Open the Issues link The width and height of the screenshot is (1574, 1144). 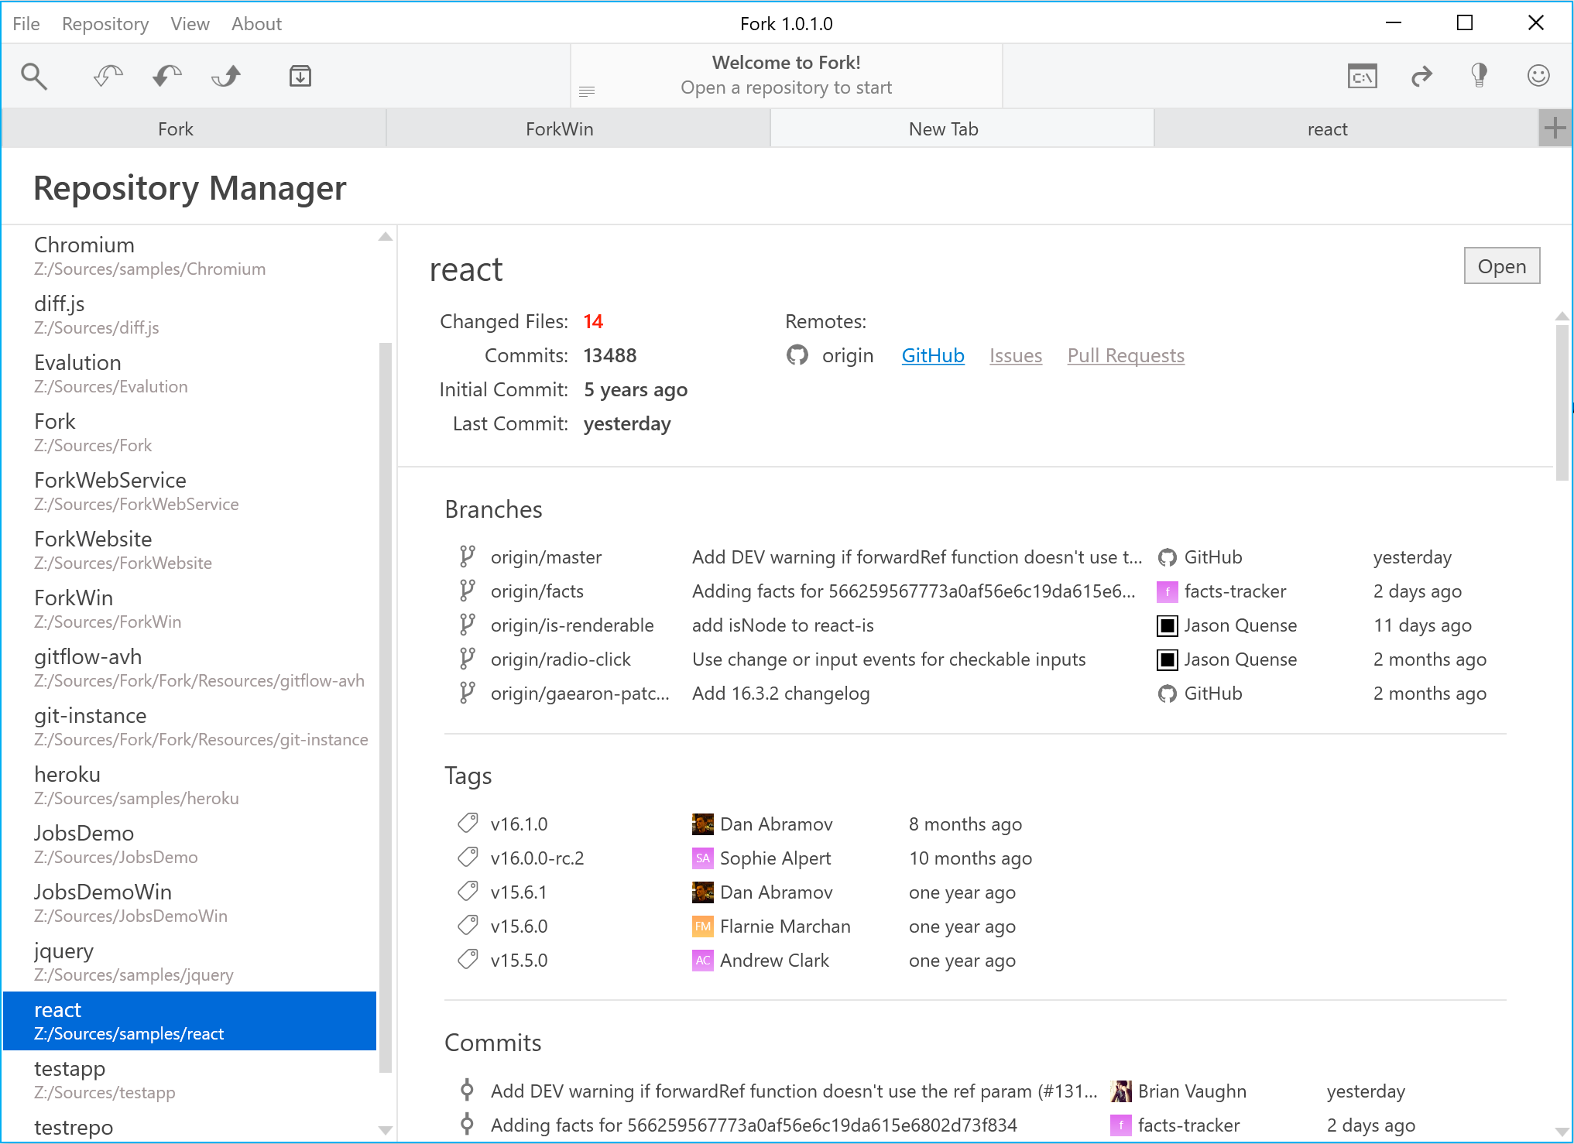1016,355
